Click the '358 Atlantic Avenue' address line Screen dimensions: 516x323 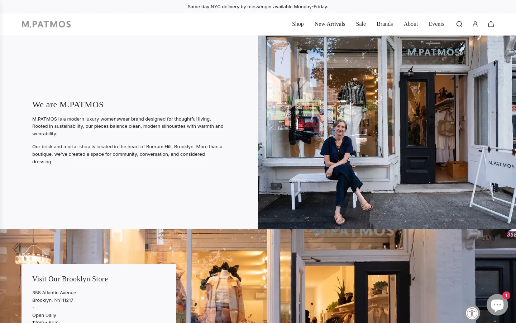pyautogui.click(x=54, y=293)
